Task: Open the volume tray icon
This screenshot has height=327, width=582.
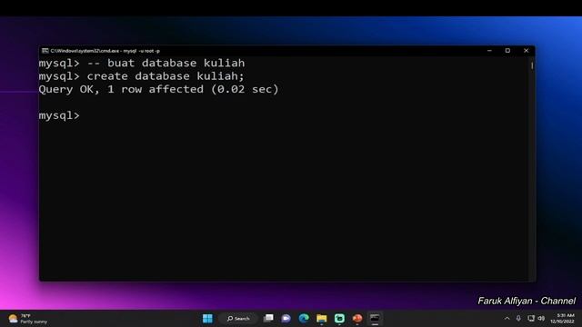Action: click(x=541, y=319)
